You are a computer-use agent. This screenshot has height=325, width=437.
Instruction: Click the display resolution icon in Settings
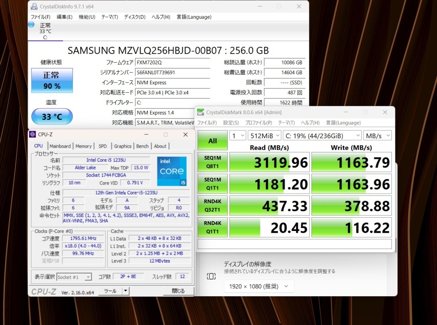point(211,276)
